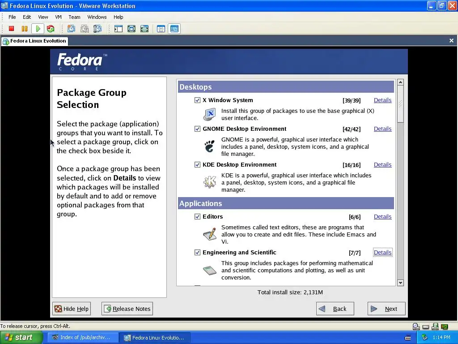Click the KDE gear group icon
This screenshot has height=344, width=458.
click(x=210, y=182)
